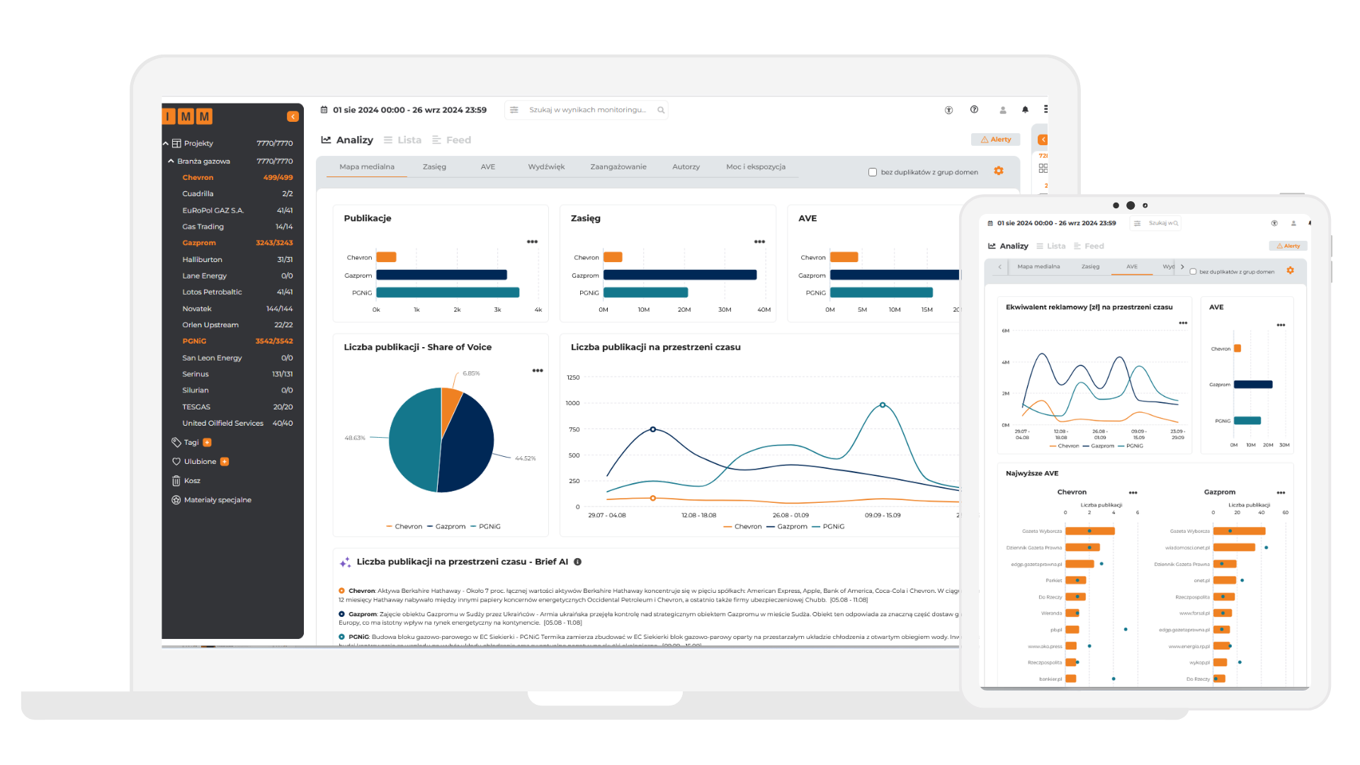Expand right side panel with orange arrow
1360x765 pixels.
tap(1043, 140)
